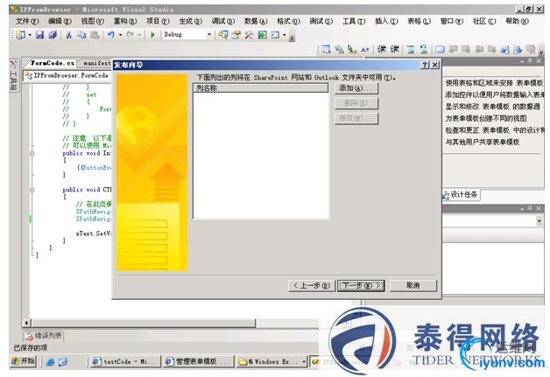Viewport: 550px width, 377px height.
Task: Switch to the FormCode.cs tab
Action: click(52, 63)
